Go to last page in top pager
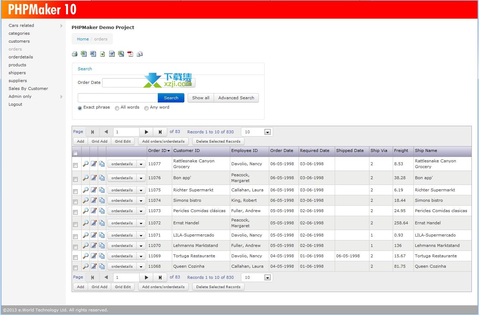This screenshot has width=479, height=315. coord(160,132)
